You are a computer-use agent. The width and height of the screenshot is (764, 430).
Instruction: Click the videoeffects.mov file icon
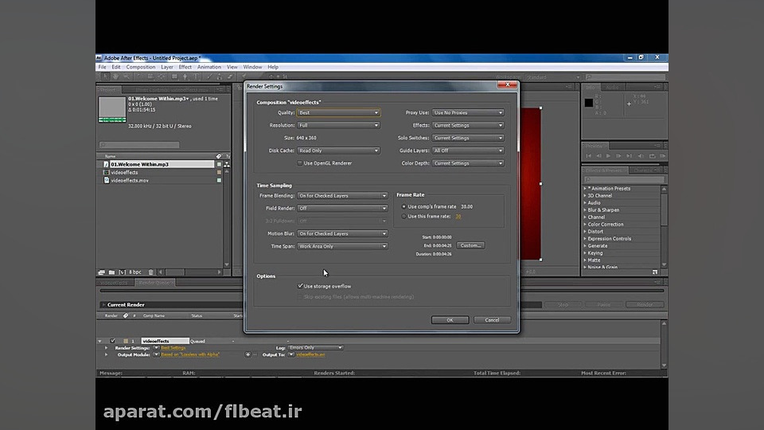pyautogui.click(x=106, y=180)
